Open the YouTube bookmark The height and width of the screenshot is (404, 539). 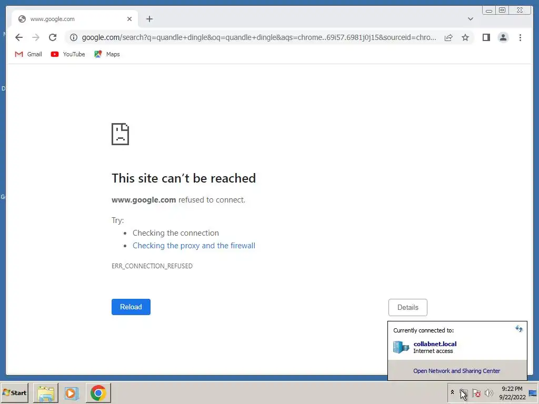[x=68, y=54]
